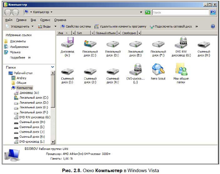The width and height of the screenshot is (220, 174).
Task: Select 'Локальный диск (C:)' in folder tree
Action: pos(34,98)
